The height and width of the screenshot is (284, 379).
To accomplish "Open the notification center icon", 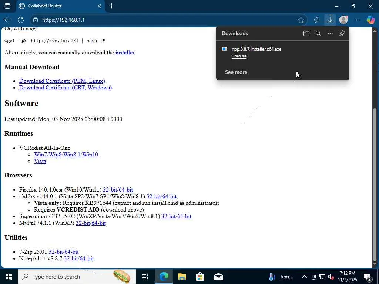I will 368,277.
